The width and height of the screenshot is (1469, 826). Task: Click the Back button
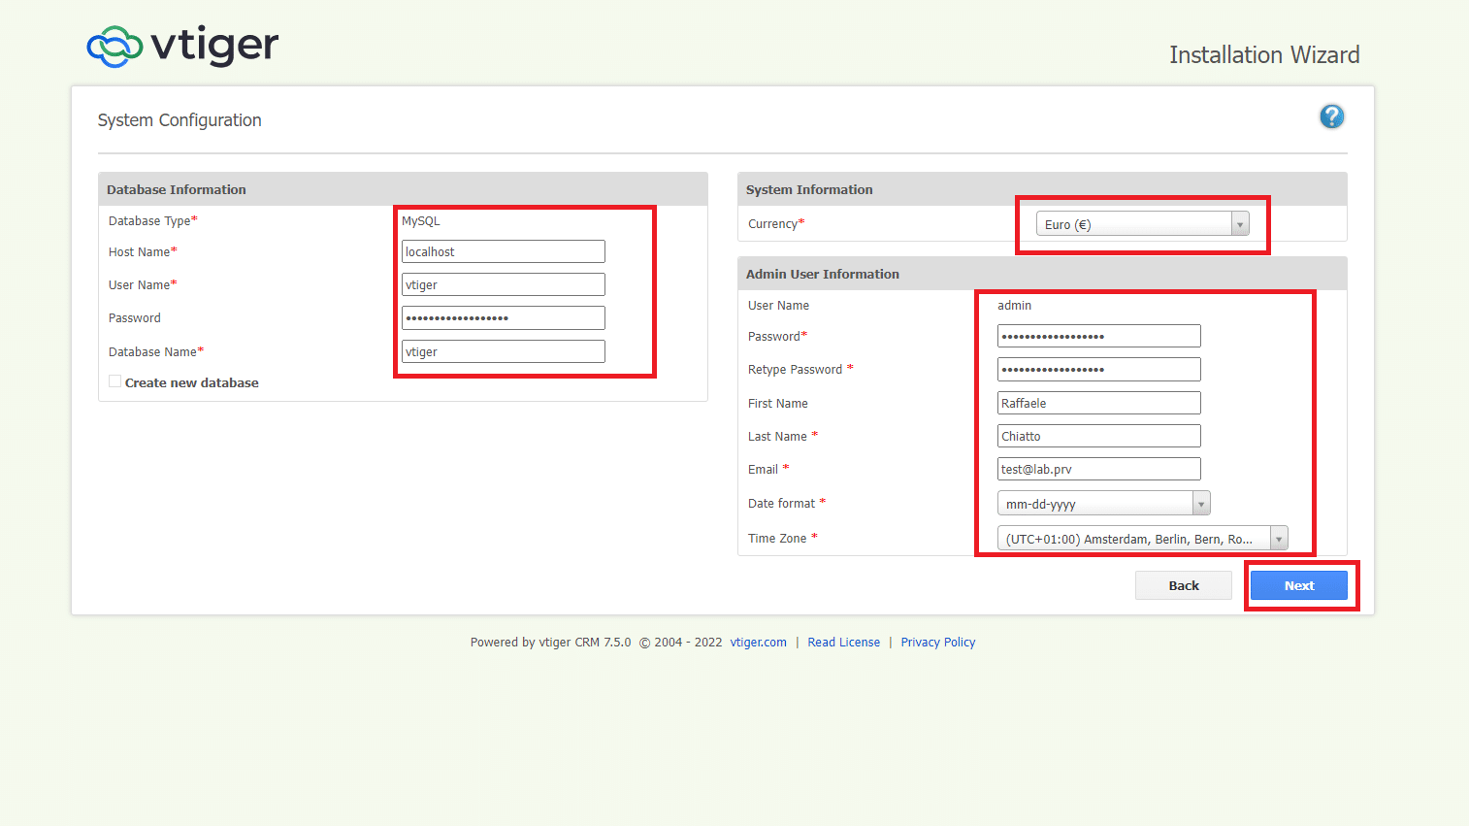point(1184,585)
